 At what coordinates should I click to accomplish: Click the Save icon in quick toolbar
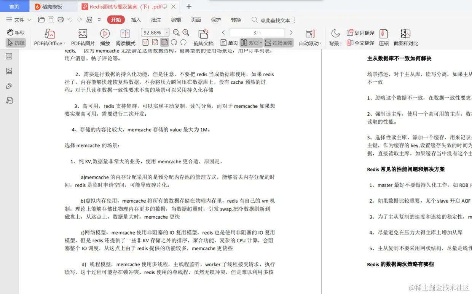pyautogui.click(x=51, y=20)
